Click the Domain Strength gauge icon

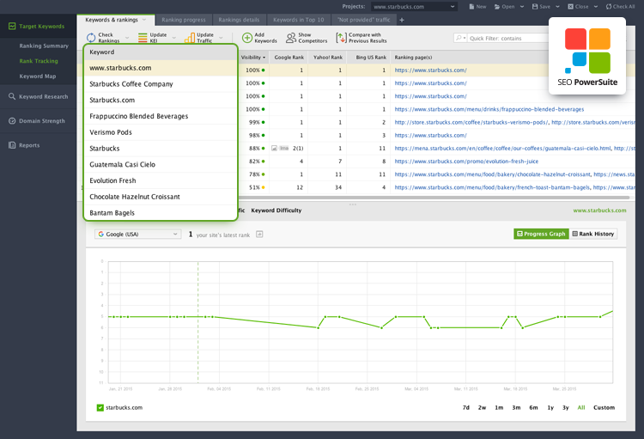click(12, 121)
